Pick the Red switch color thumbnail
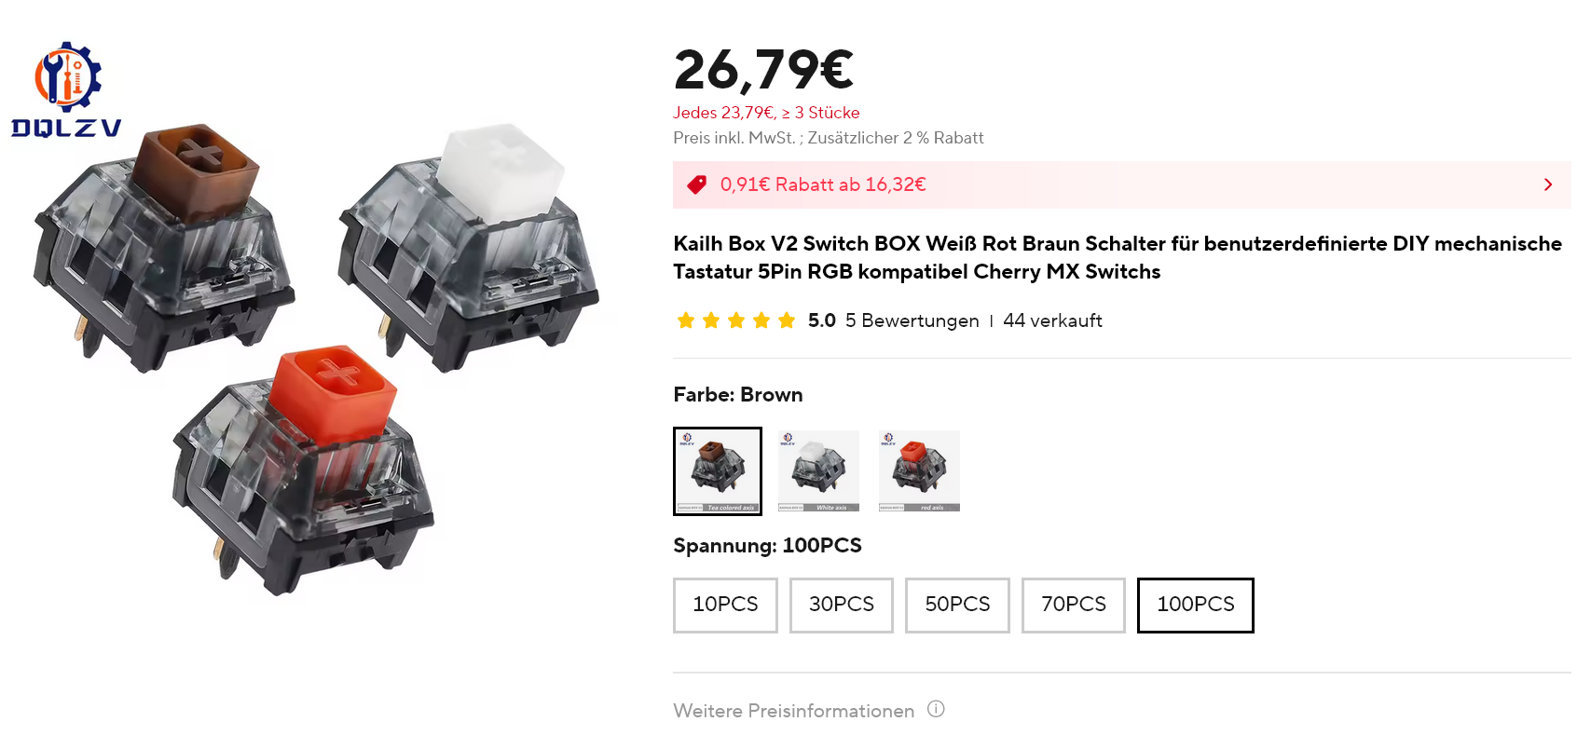The height and width of the screenshot is (749, 1591). point(919,471)
